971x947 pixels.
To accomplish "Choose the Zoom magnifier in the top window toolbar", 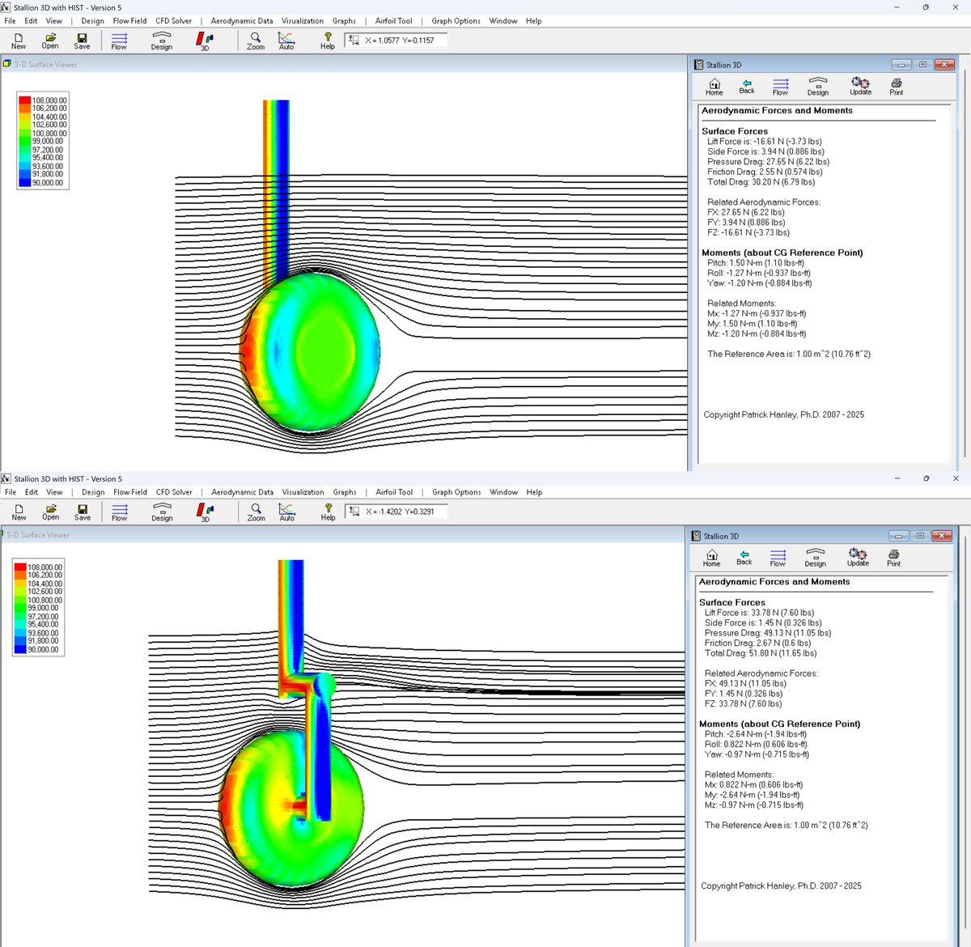I will click(256, 40).
